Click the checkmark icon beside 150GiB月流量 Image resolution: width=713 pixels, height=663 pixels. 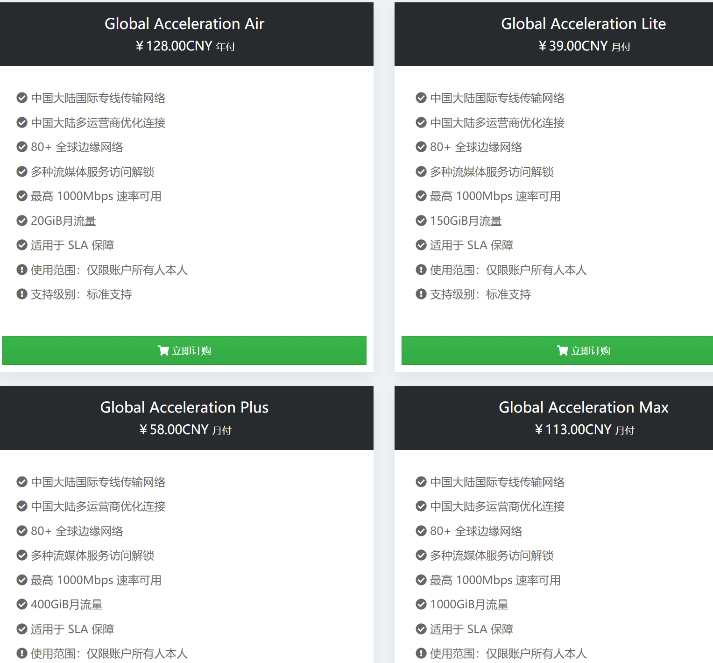(421, 221)
